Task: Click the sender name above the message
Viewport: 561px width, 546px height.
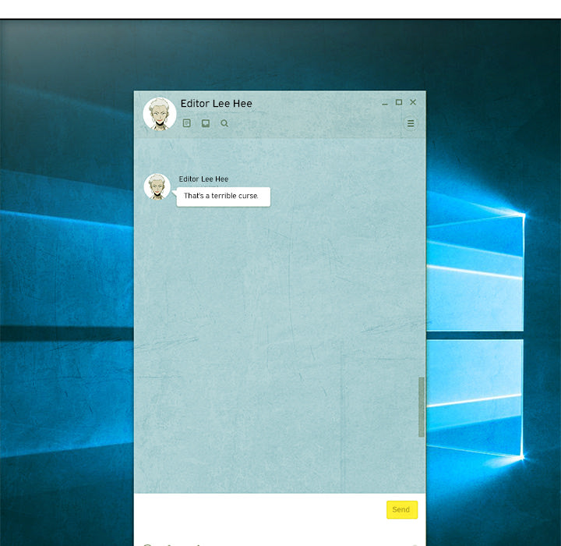Action: pos(203,179)
